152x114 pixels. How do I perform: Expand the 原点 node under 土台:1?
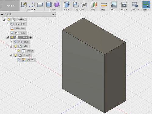click(11, 42)
